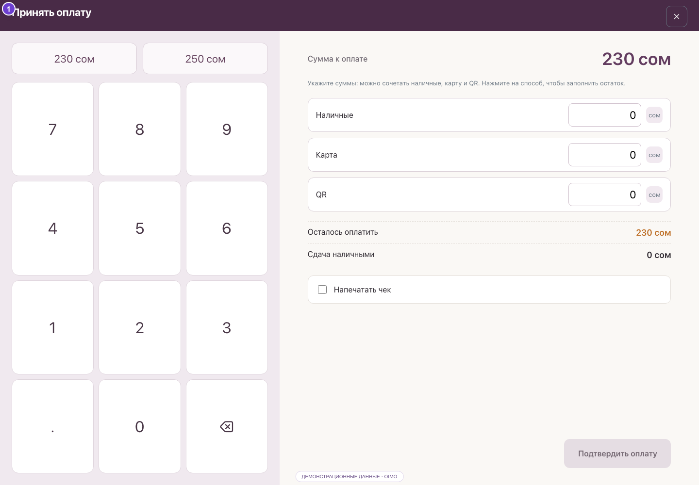Viewport: 699px width, 485px height.
Task: Tap keypad digit 5
Action: click(140, 228)
